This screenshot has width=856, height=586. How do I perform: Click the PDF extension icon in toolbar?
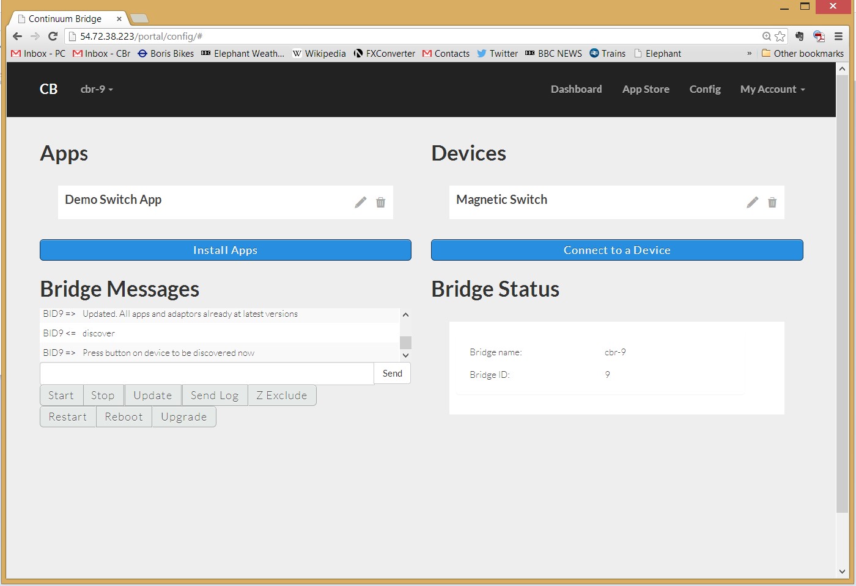click(x=819, y=36)
